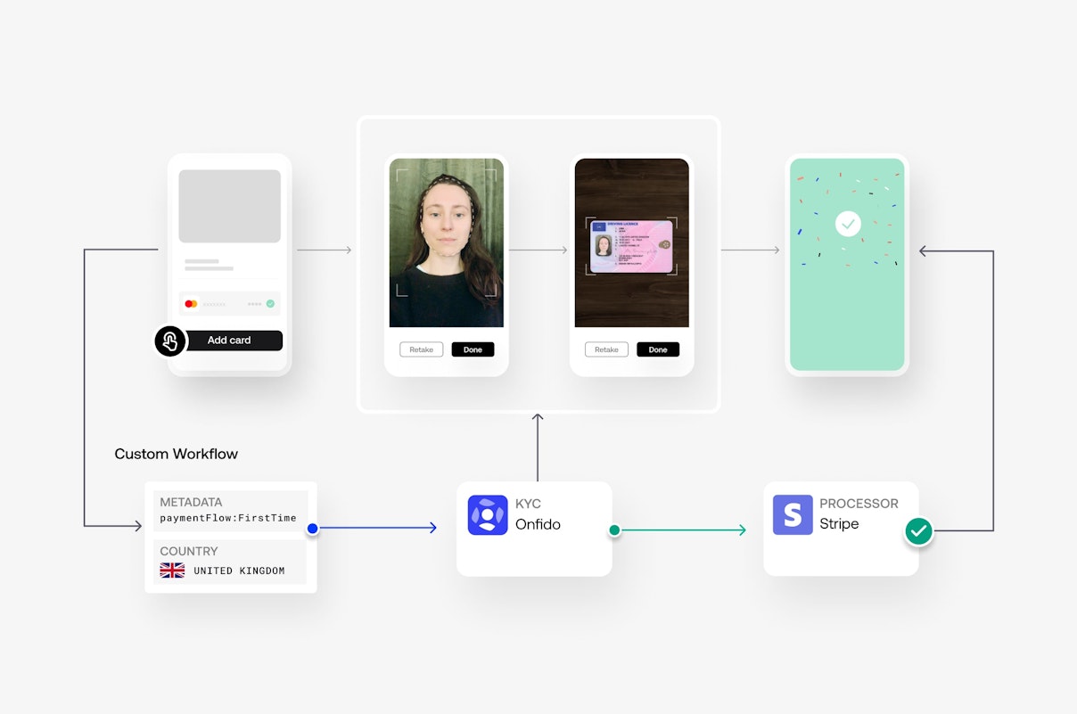Click the Stripe S logo icon
Screen dimensions: 1077x714
793,515
